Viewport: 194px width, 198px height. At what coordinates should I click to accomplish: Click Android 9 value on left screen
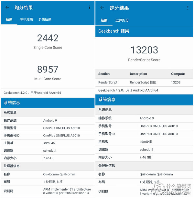click(x=50, y=120)
